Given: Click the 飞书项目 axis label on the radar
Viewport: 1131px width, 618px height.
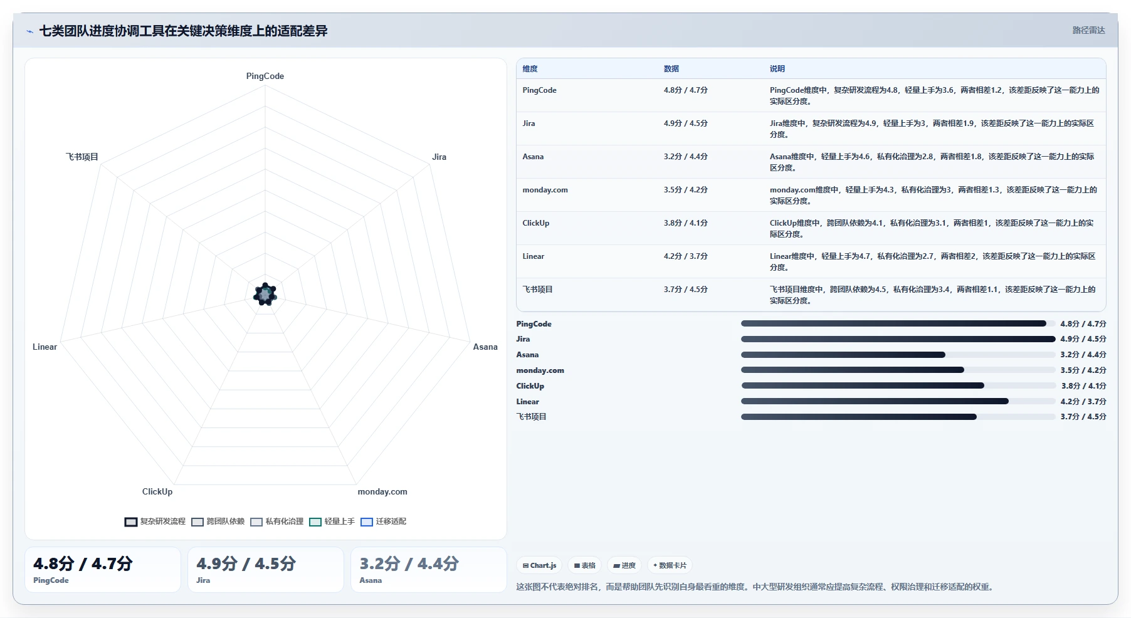Looking at the screenshot, I should (82, 157).
